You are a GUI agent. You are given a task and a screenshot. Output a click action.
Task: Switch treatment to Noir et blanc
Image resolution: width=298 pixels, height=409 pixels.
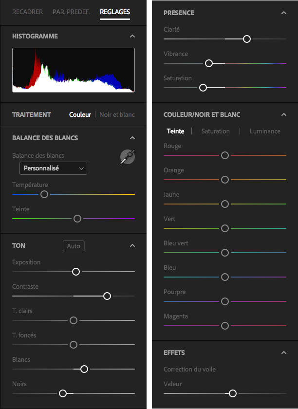click(117, 114)
